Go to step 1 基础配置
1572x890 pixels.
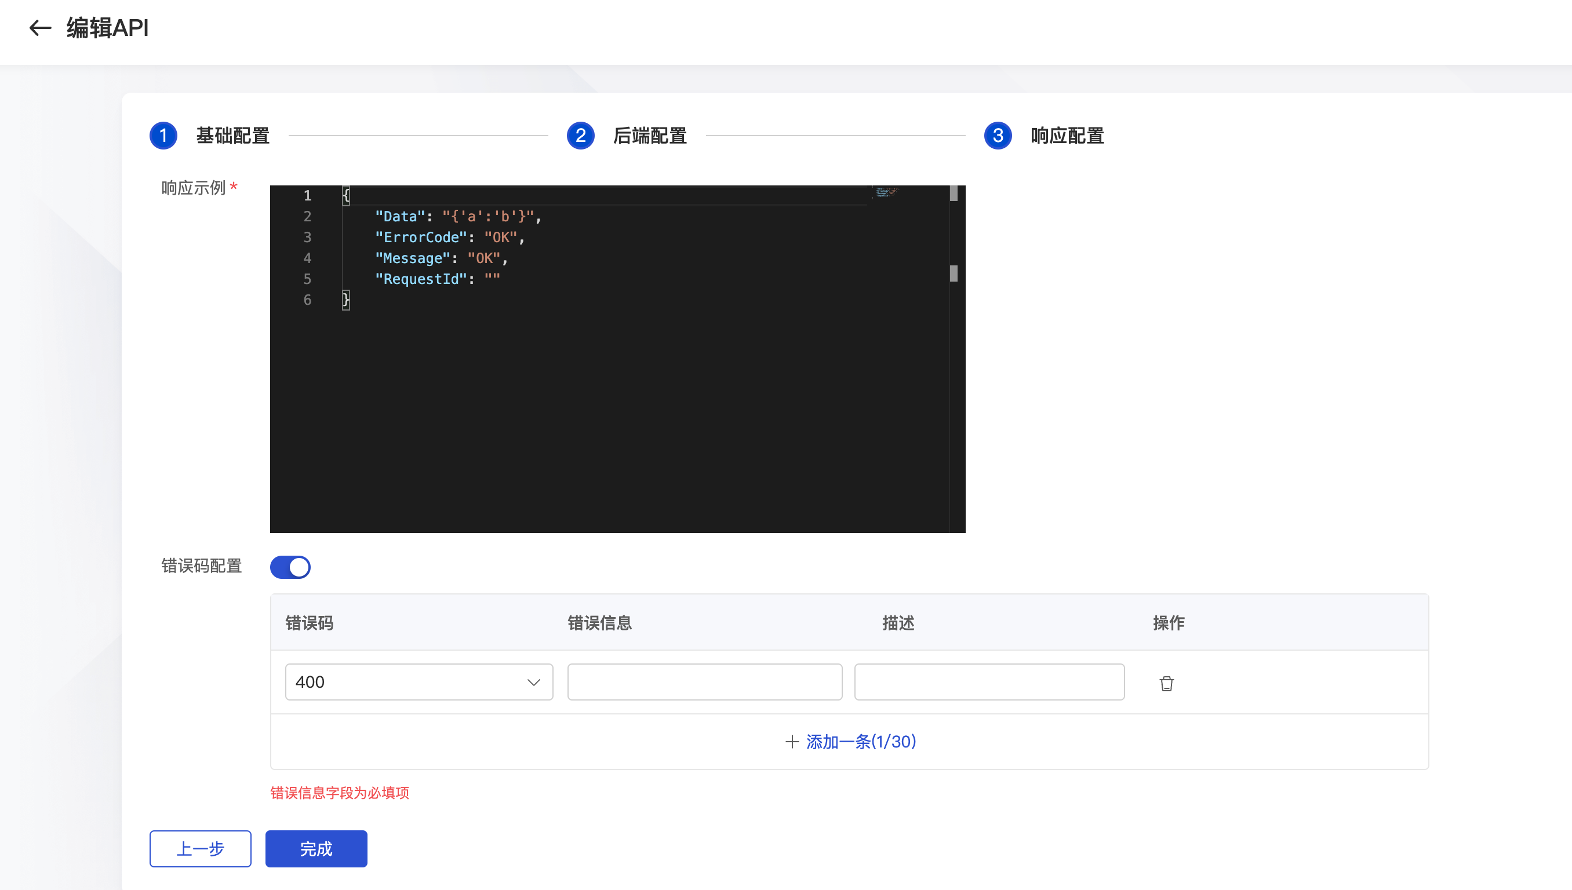pos(210,136)
